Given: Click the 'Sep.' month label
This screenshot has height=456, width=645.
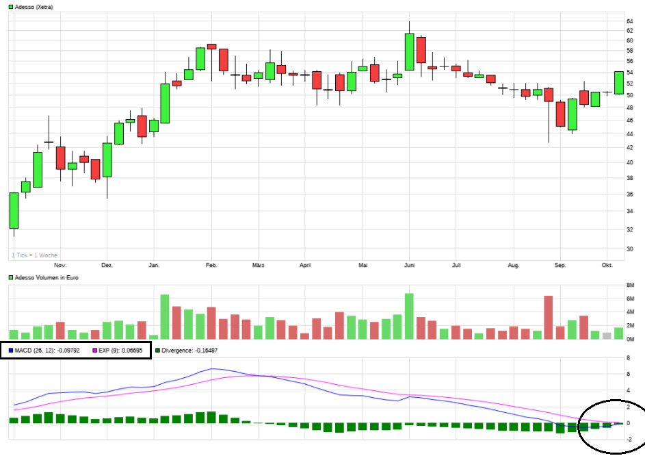Looking at the screenshot, I should click(560, 265).
